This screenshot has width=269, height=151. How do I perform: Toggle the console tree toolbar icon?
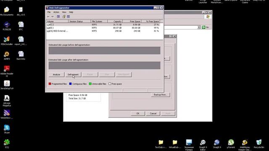click(x=58, y=17)
